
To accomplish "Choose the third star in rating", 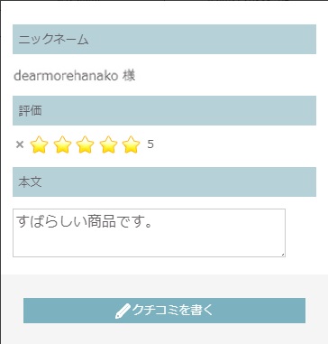I will [x=86, y=144].
